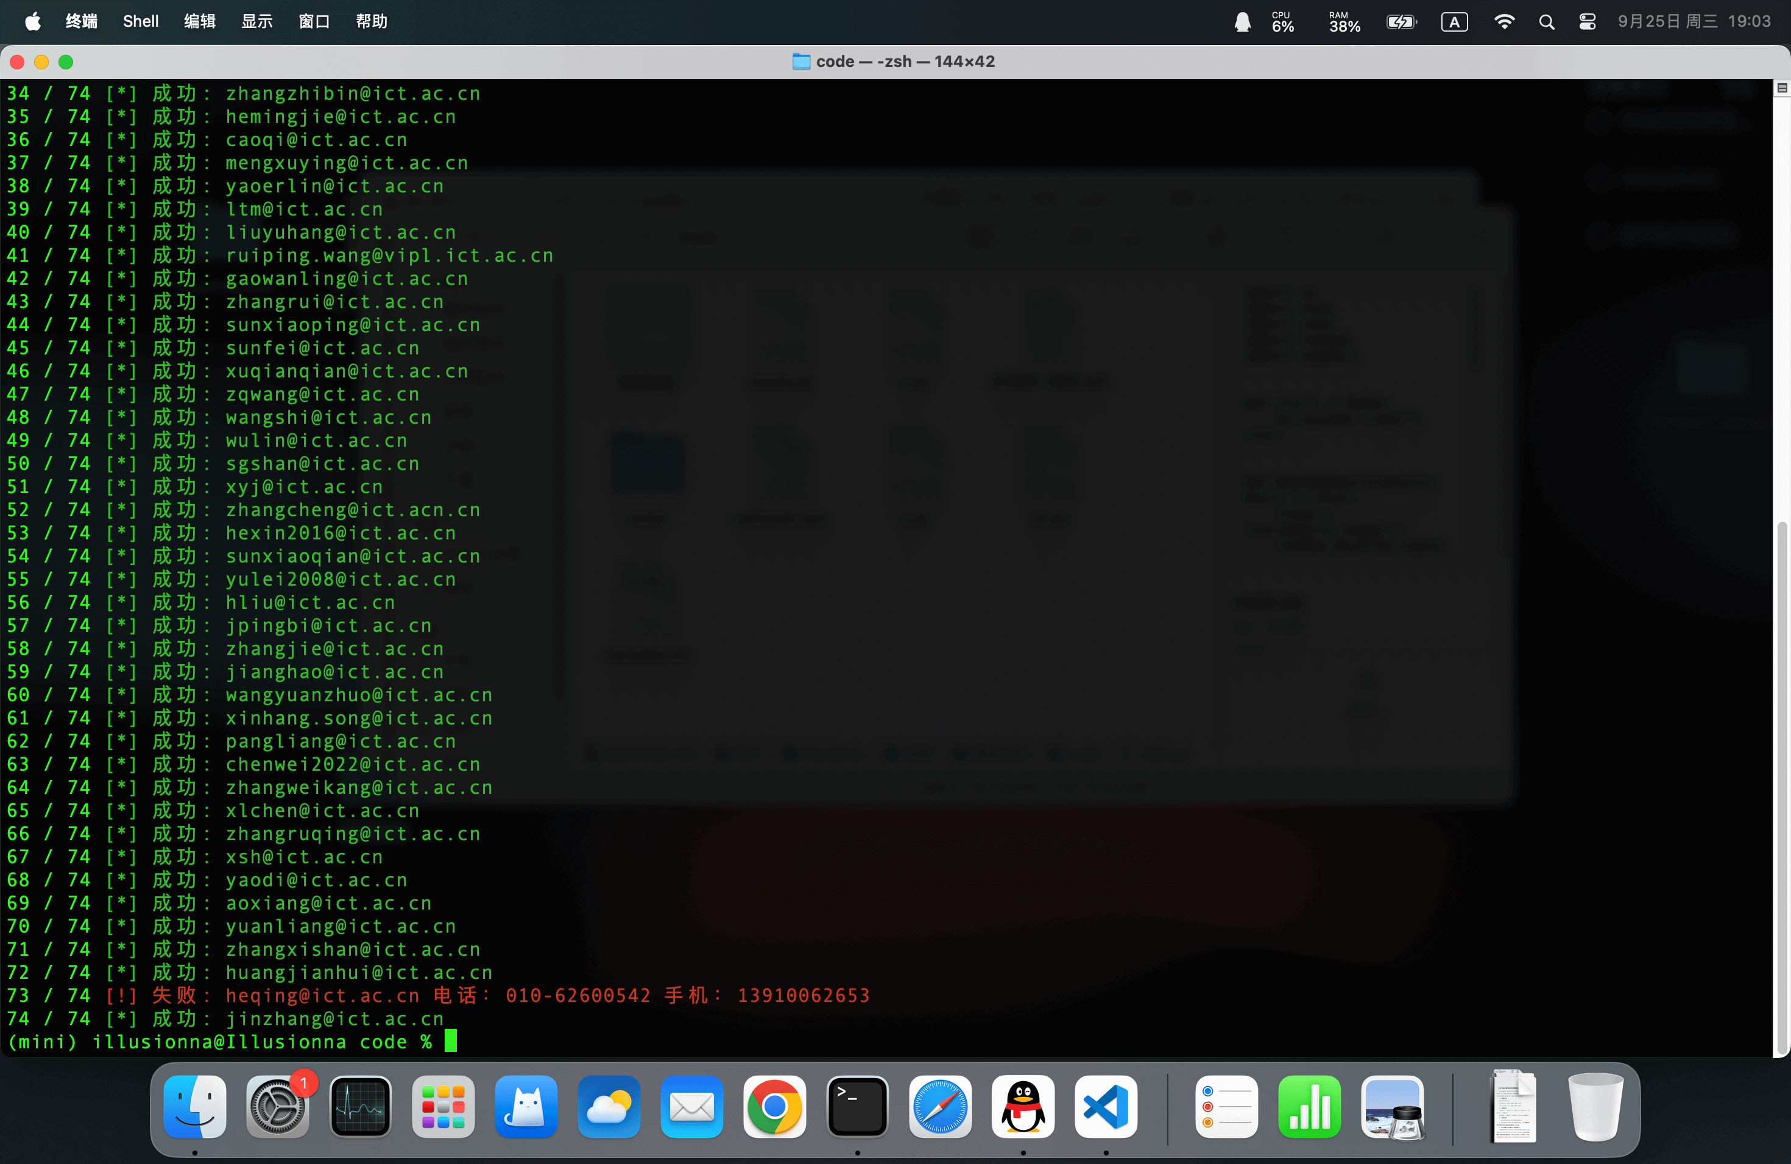Viewport: 1791px width, 1164px height.
Task: Open Reminders from the Dock
Action: [1227, 1107]
